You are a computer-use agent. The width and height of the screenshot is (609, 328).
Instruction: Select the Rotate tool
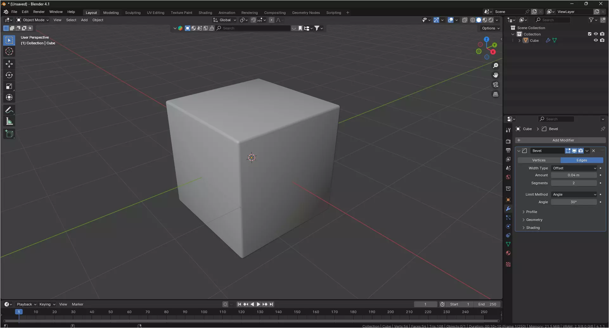click(x=9, y=75)
